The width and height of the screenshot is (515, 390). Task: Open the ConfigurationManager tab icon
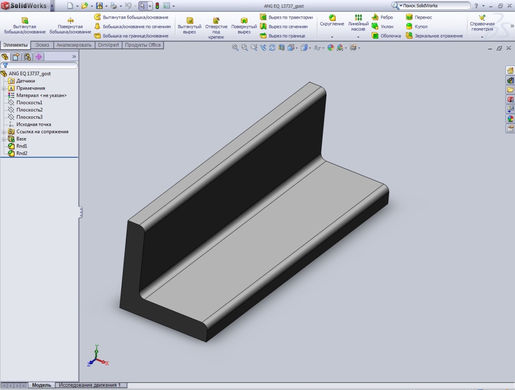click(27, 57)
